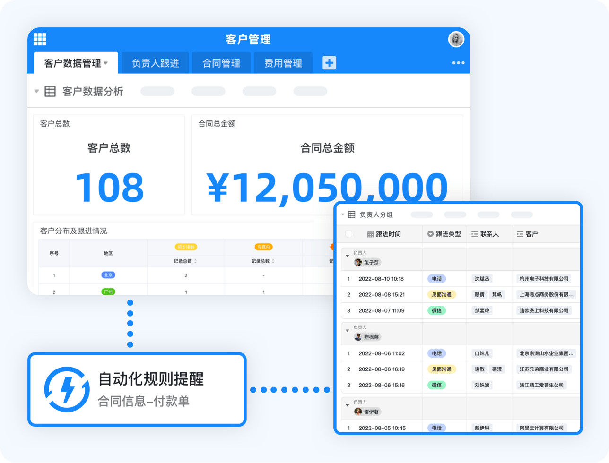609x463 pixels.
Task: Open the app grid menu icon
Action: 40,39
